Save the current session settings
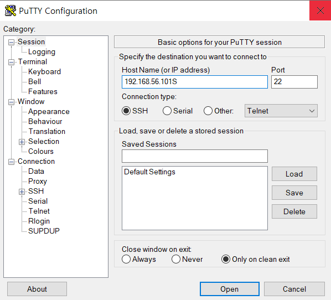This screenshot has height=300, width=331. point(294,193)
